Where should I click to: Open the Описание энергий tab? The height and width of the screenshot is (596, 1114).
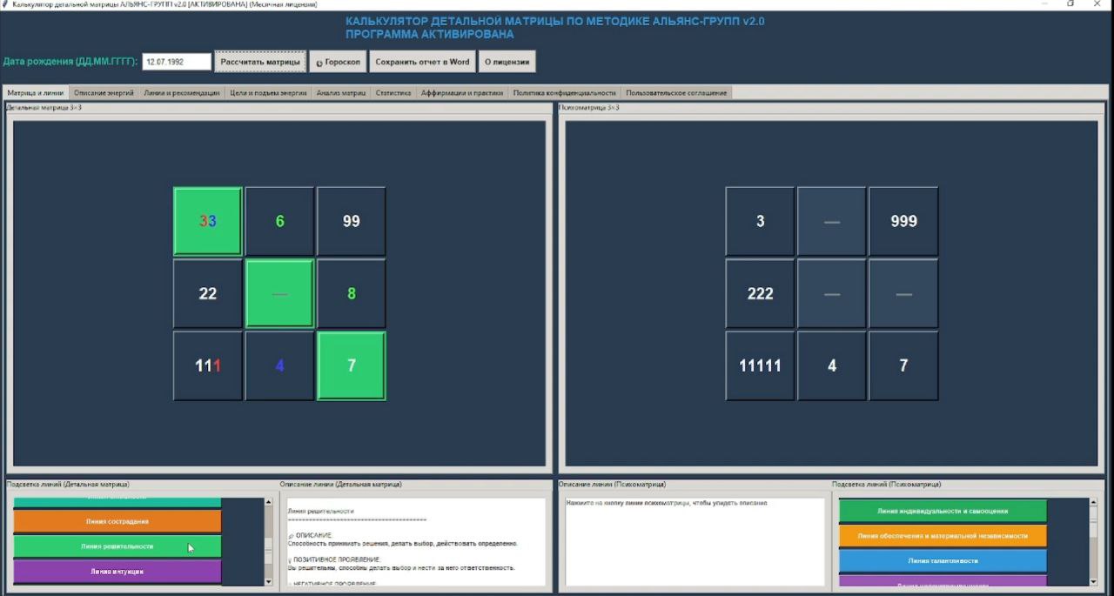tap(104, 92)
